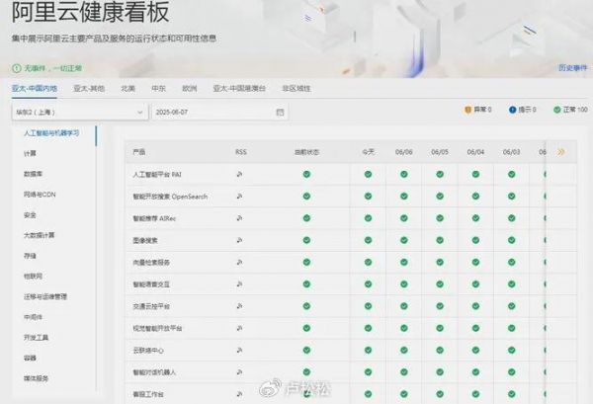Image resolution: width=593 pixels, height=404 pixels.
Task: Select the 欧洲 region tab
Action: [x=190, y=88]
